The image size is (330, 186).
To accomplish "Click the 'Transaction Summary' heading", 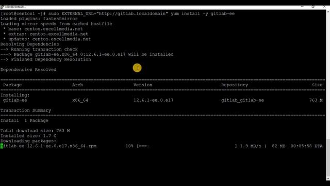I will coord(26,110).
